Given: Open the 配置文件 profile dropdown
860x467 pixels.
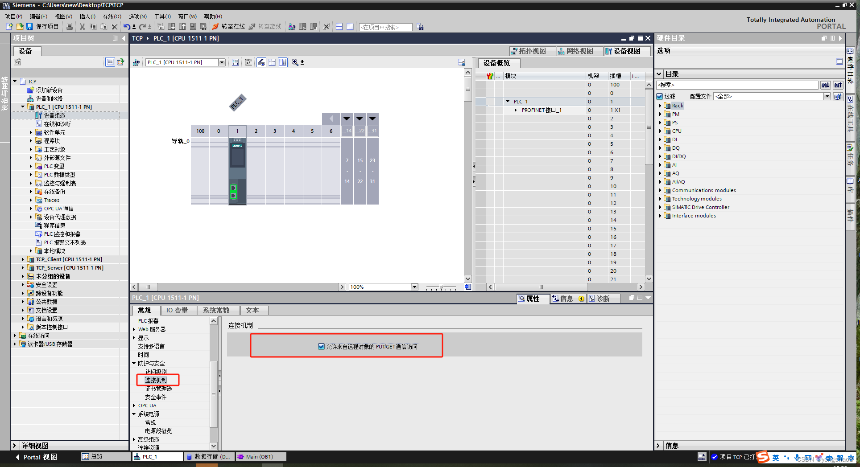Looking at the screenshot, I should (827, 96).
